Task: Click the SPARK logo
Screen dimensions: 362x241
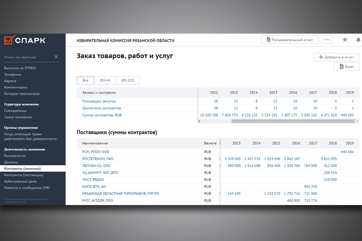Action: point(24,40)
